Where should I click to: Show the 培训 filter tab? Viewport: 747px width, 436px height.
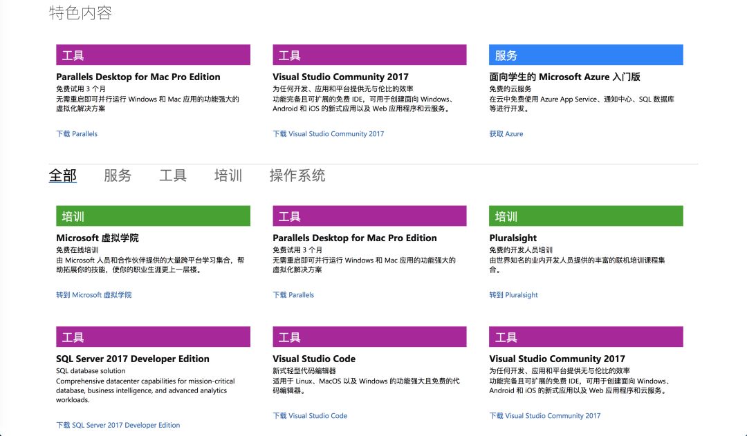pos(228,176)
